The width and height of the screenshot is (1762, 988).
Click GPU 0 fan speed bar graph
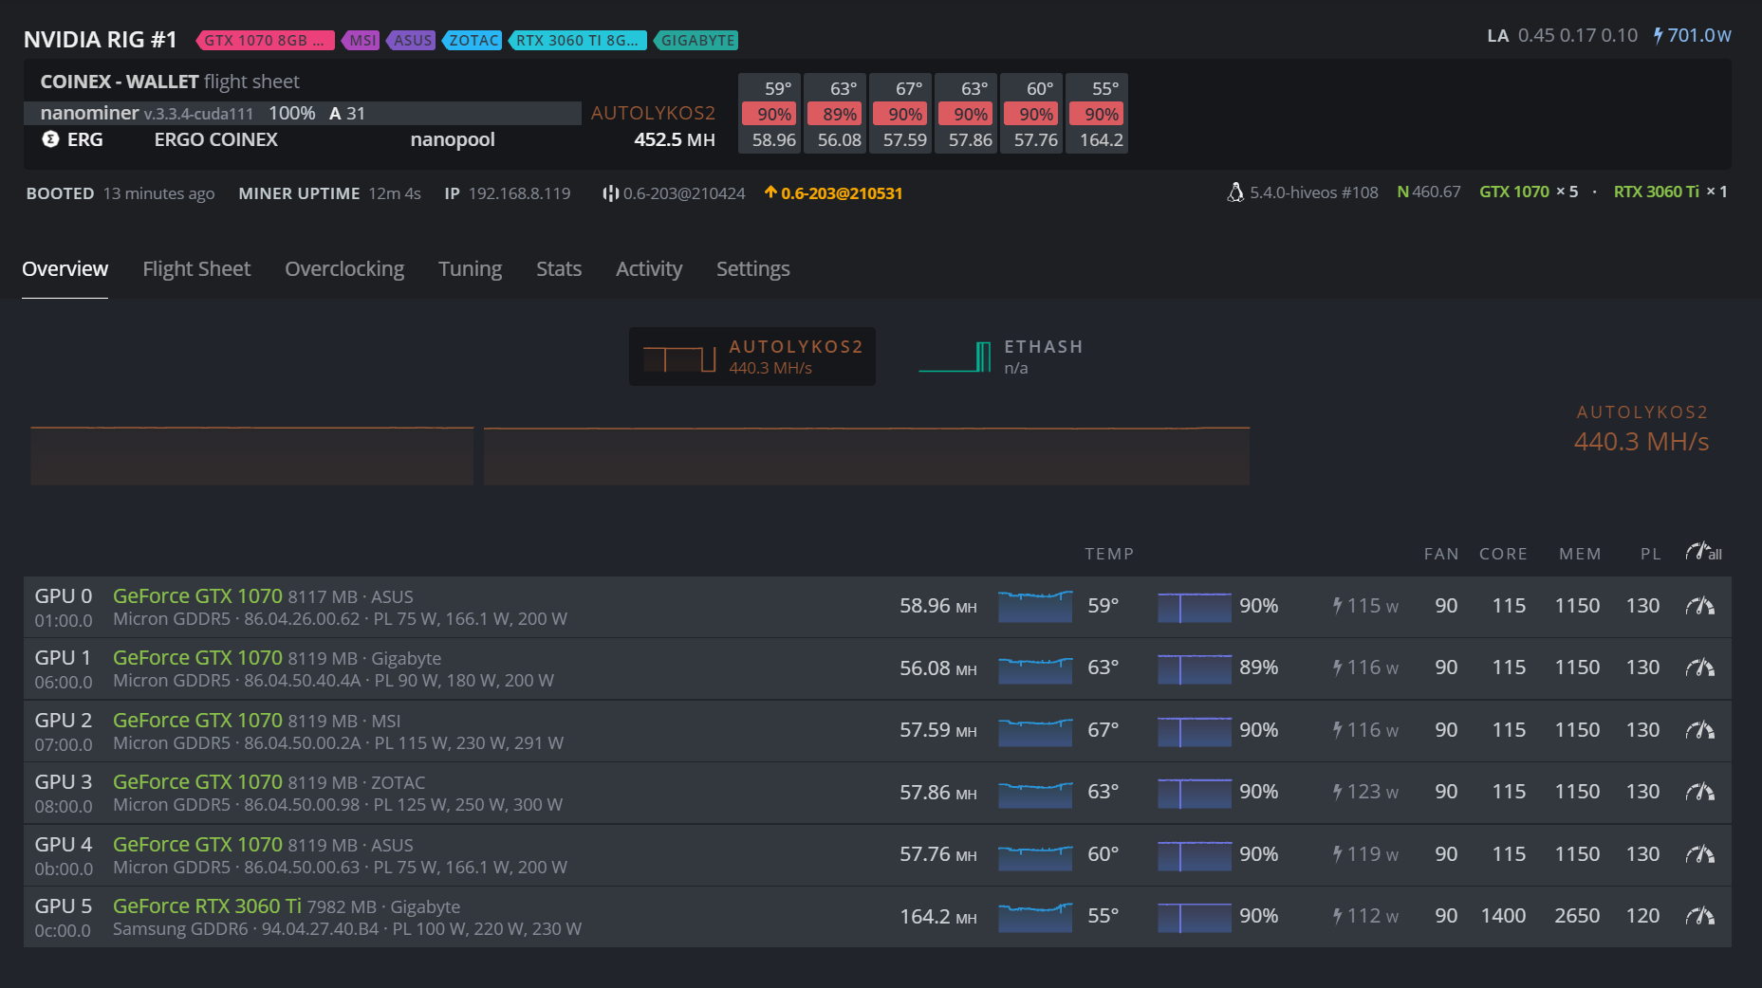[1194, 606]
